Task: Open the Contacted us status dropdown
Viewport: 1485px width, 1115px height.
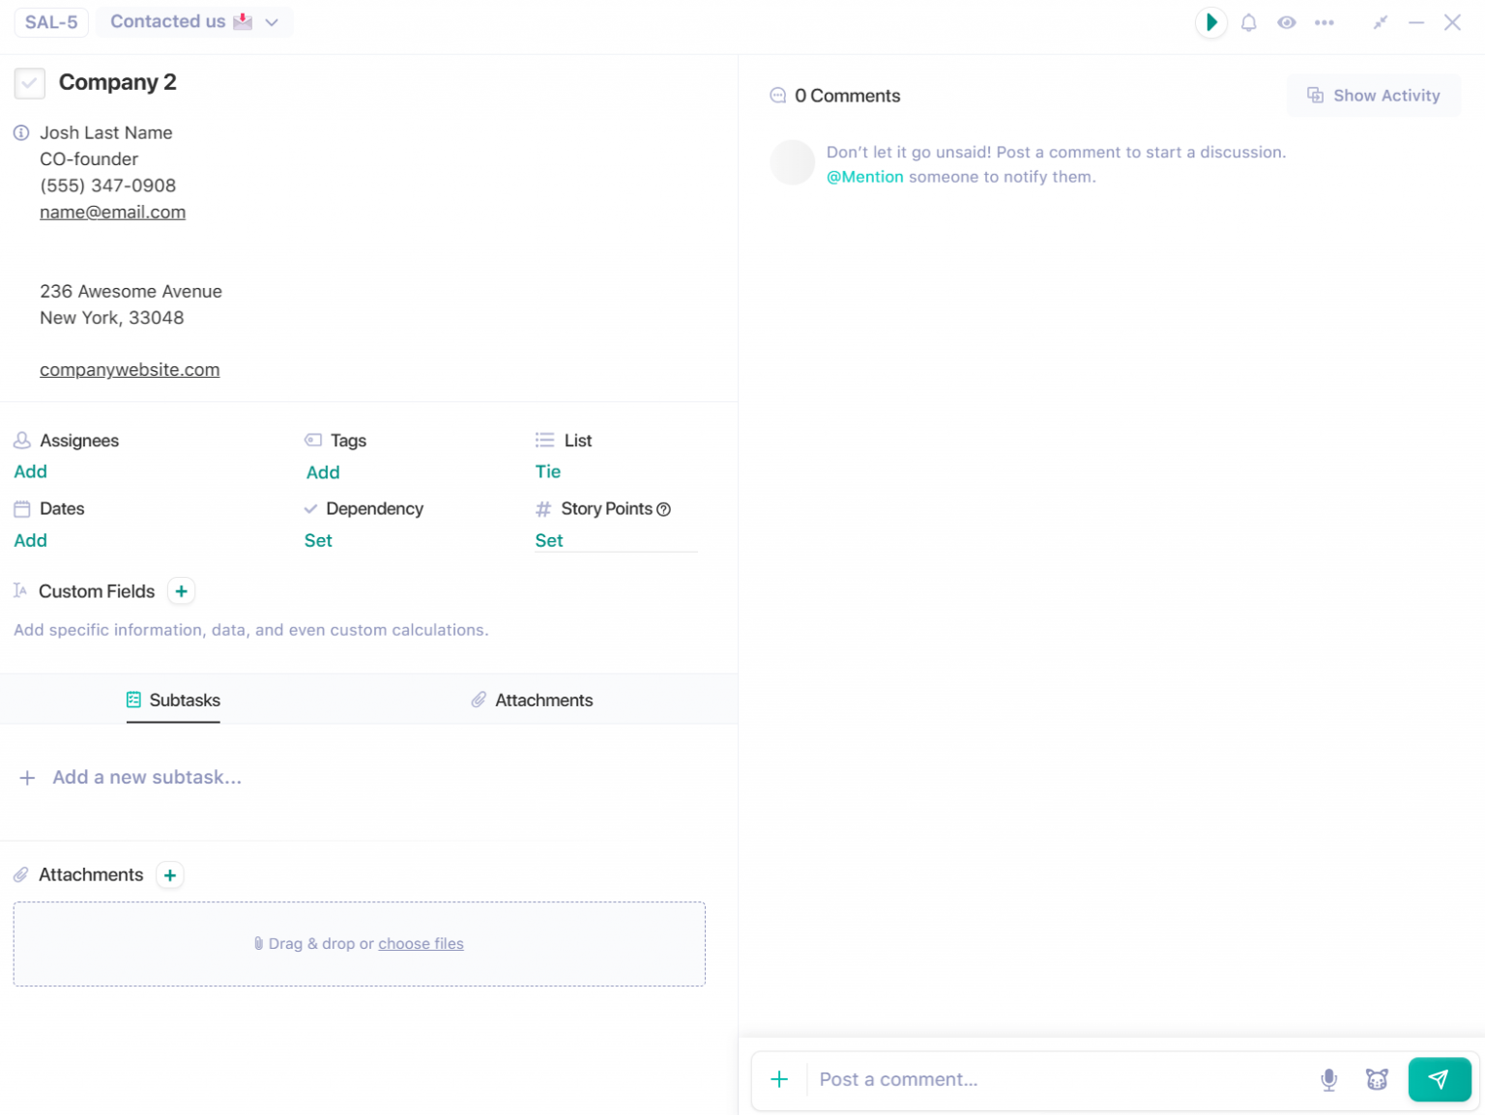Action: coord(192,21)
